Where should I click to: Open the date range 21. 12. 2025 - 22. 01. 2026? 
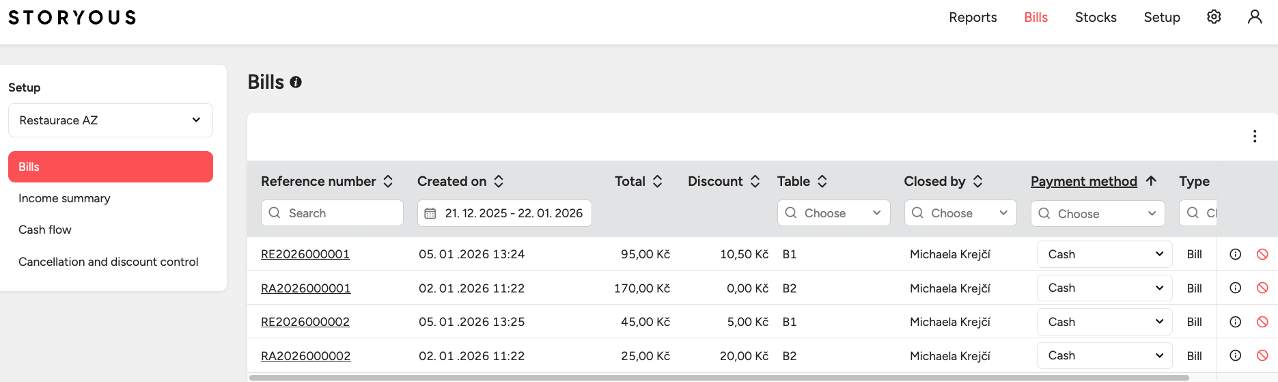505,213
